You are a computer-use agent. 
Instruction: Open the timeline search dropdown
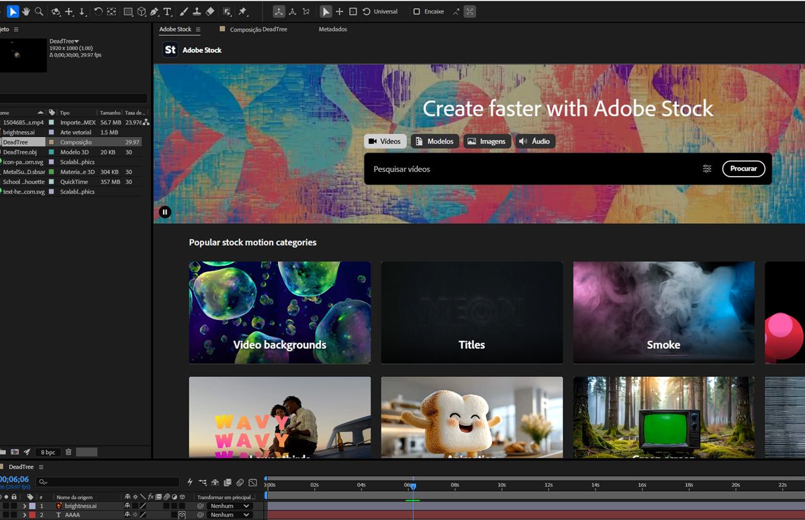click(x=43, y=482)
